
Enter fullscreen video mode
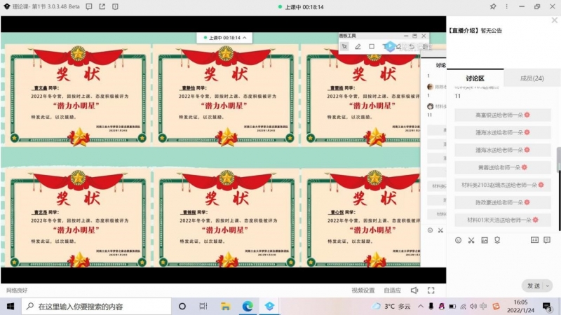tap(433, 290)
